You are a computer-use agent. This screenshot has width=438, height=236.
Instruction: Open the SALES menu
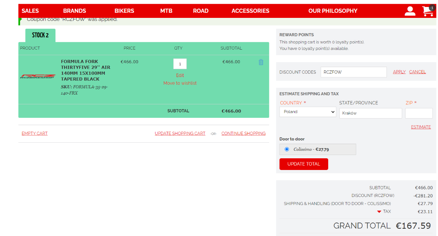30,11
